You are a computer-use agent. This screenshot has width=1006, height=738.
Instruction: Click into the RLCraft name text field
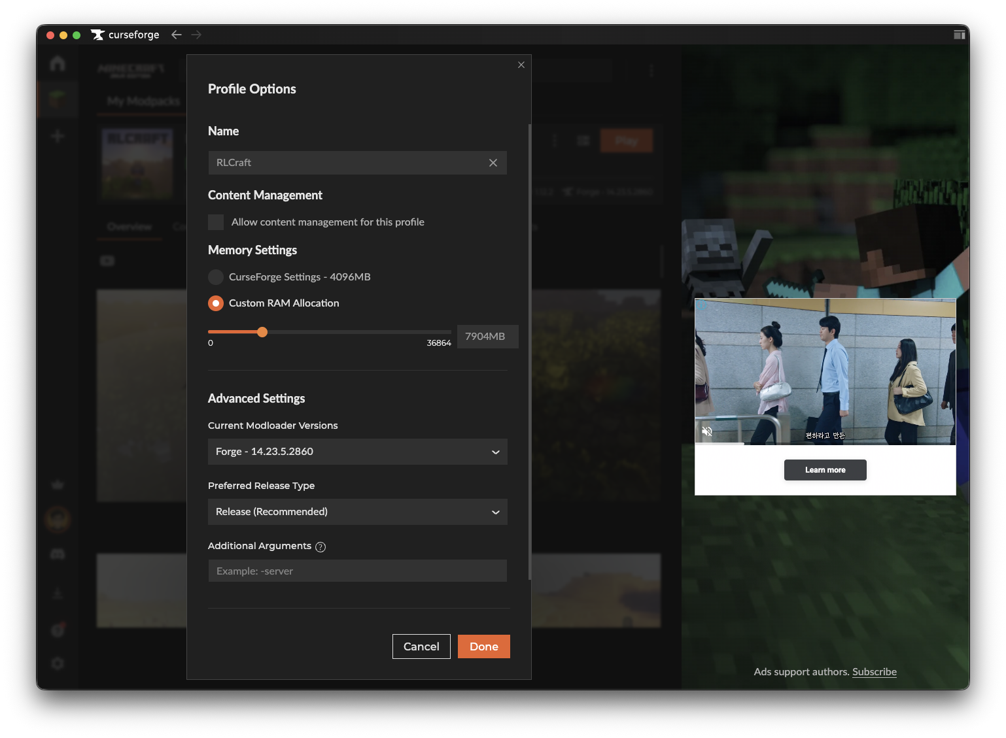357,163
